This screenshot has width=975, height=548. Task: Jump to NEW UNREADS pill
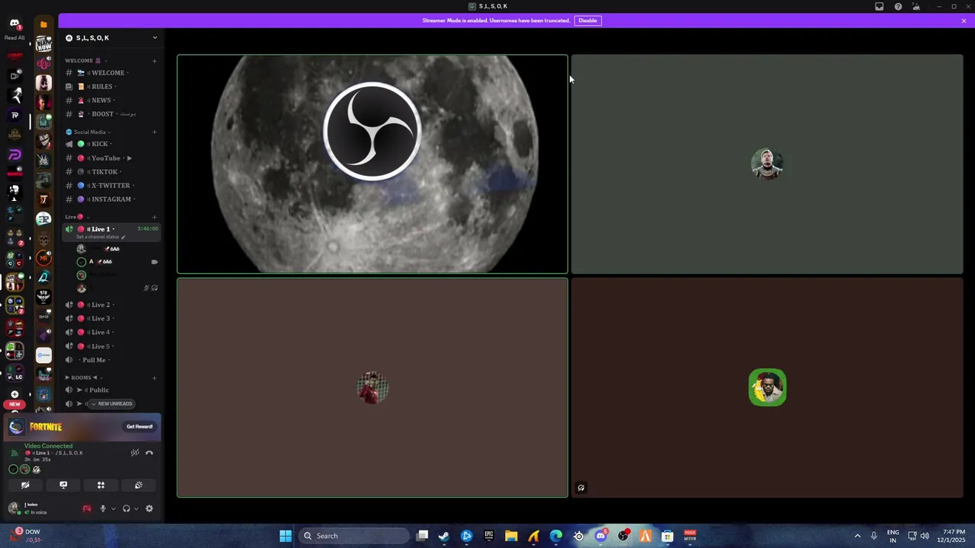tap(111, 403)
